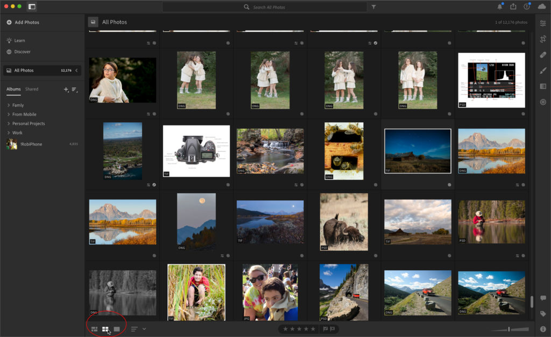The width and height of the screenshot is (551, 337).
Task: Open the Keywords tag panel icon
Action: (543, 313)
